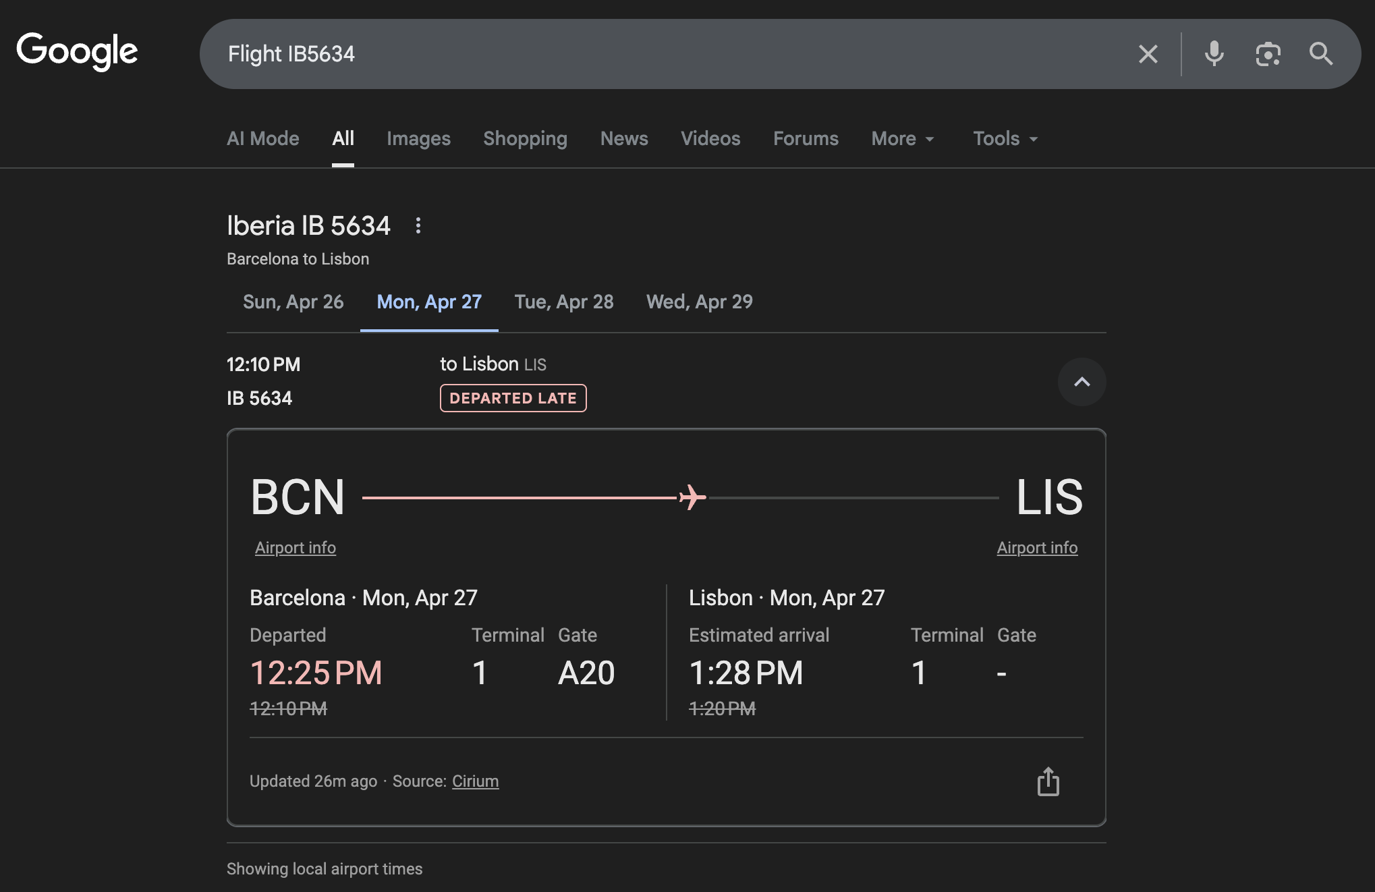Open the Cirium source link

pyautogui.click(x=475, y=781)
